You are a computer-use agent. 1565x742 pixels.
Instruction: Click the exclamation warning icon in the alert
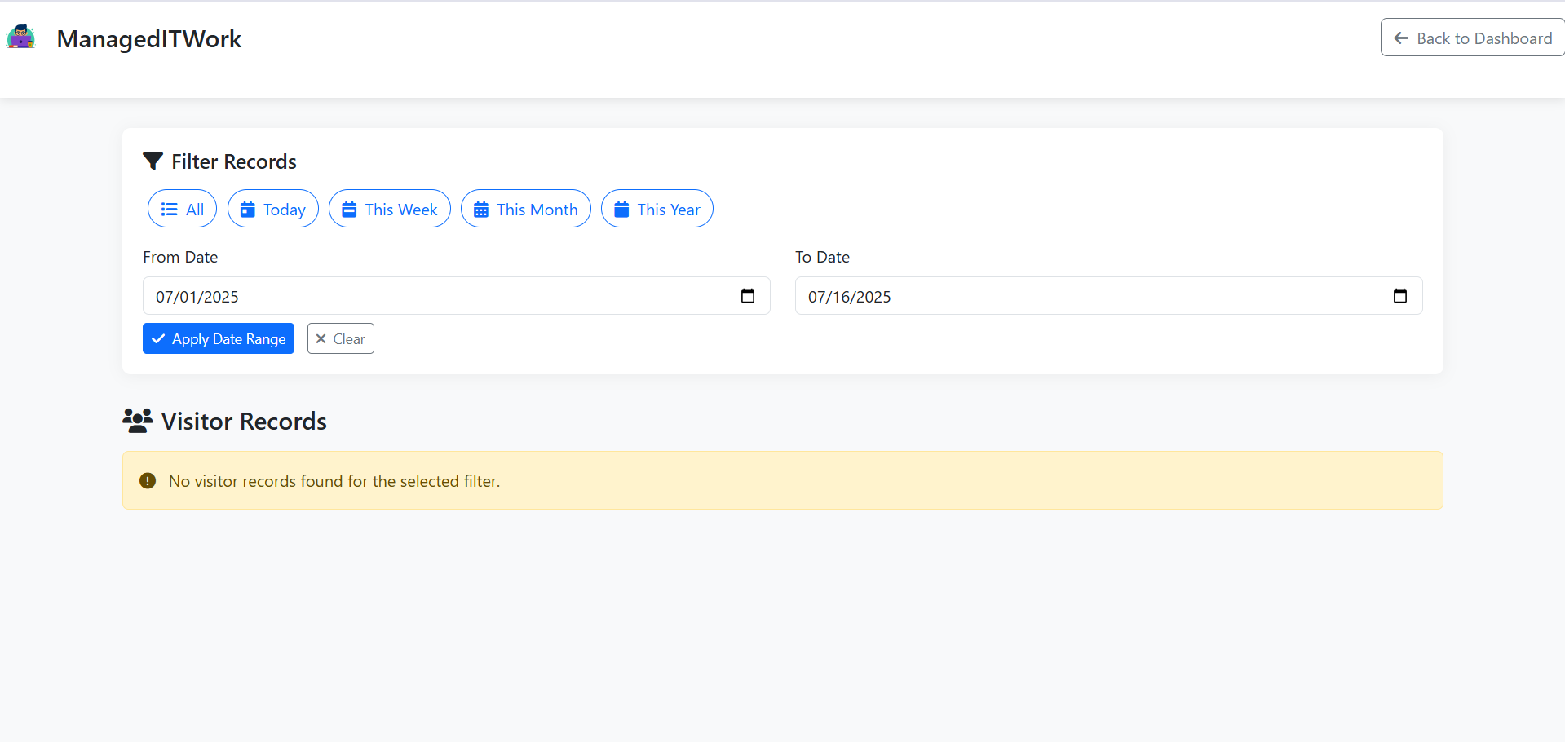(148, 481)
